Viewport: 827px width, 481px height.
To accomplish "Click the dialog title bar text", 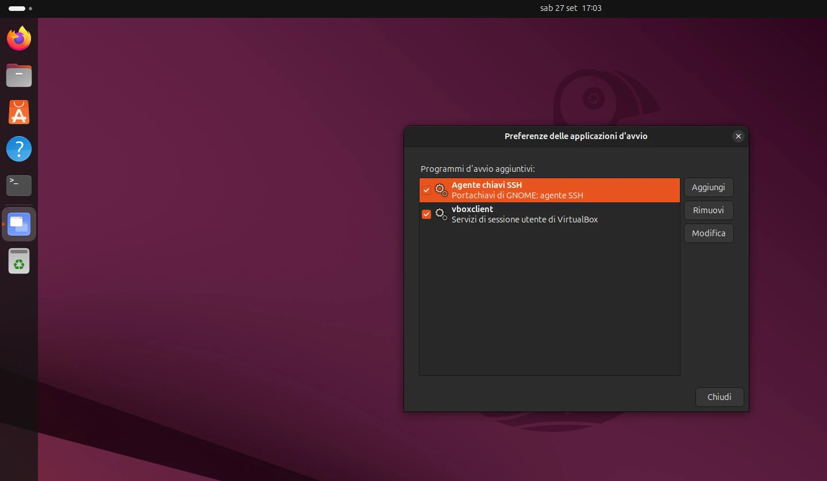I will click(x=576, y=136).
